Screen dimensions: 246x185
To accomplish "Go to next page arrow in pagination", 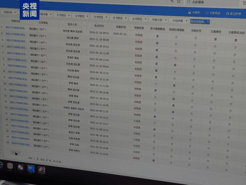I will point(23,153).
